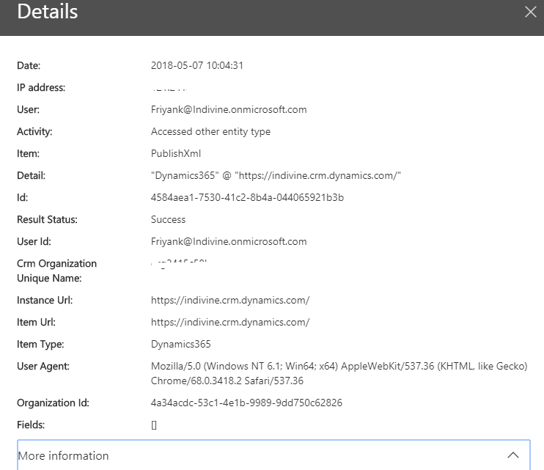Click the empty Fields brackets value
This screenshot has width=544, height=470.
pyautogui.click(x=154, y=425)
